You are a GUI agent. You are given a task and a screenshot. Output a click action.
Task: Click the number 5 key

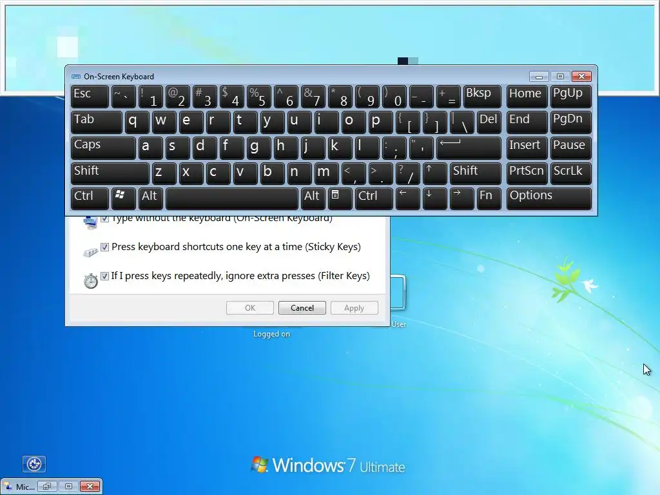(259, 97)
